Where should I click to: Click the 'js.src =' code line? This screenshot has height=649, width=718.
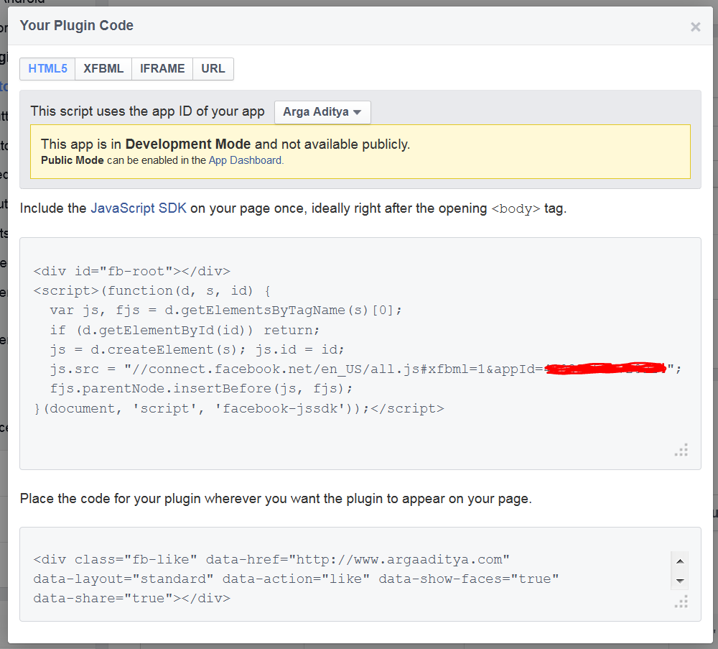pos(366,369)
